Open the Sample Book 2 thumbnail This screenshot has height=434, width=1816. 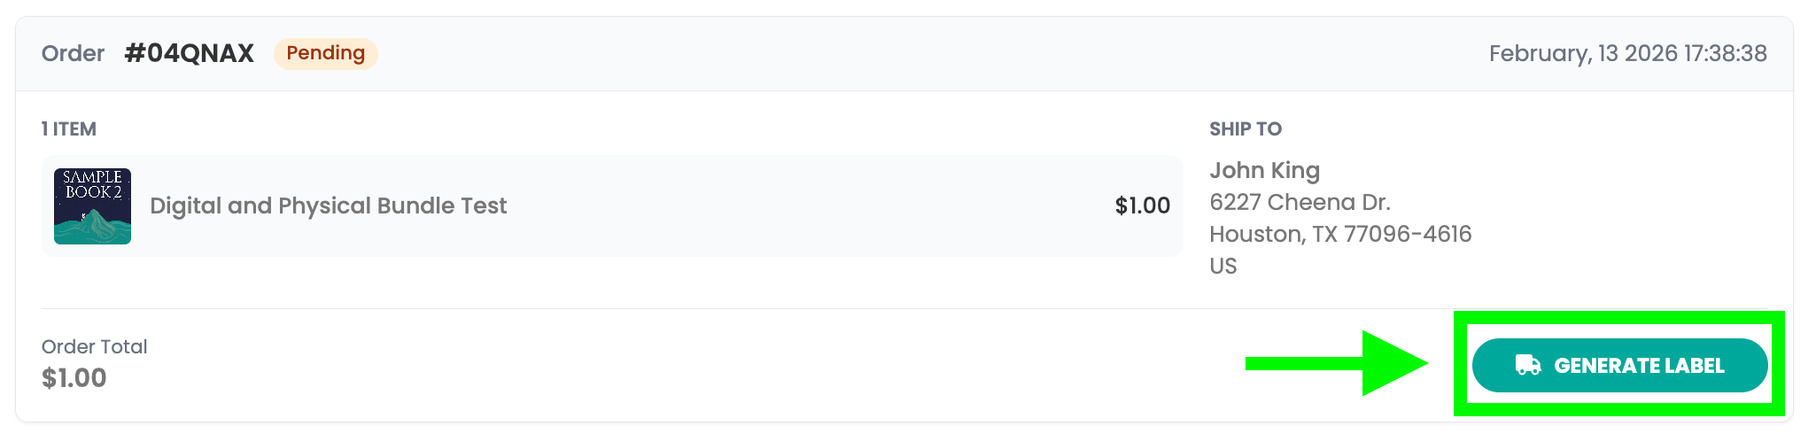click(x=92, y=206)
